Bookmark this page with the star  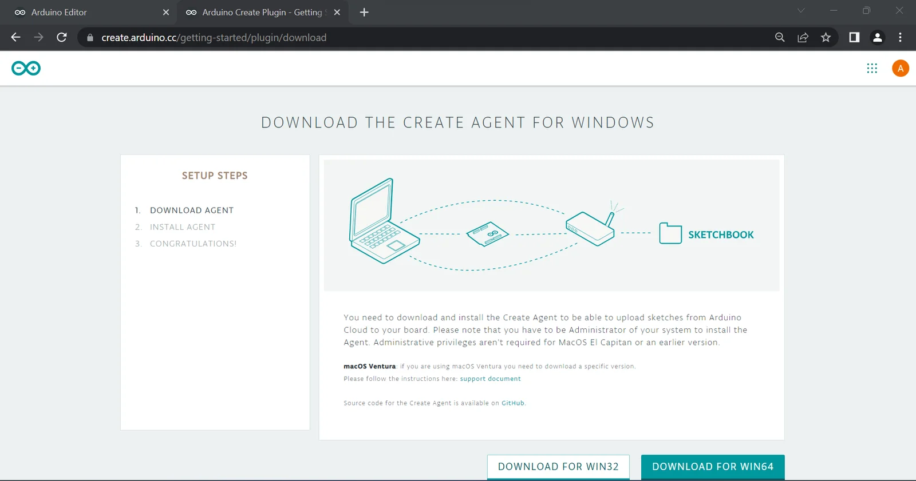pos(826,38)
